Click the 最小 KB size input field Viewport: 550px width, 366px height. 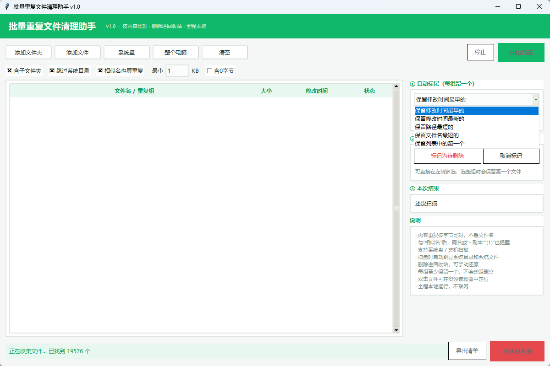pyautogui.click(x=177, y=71)
